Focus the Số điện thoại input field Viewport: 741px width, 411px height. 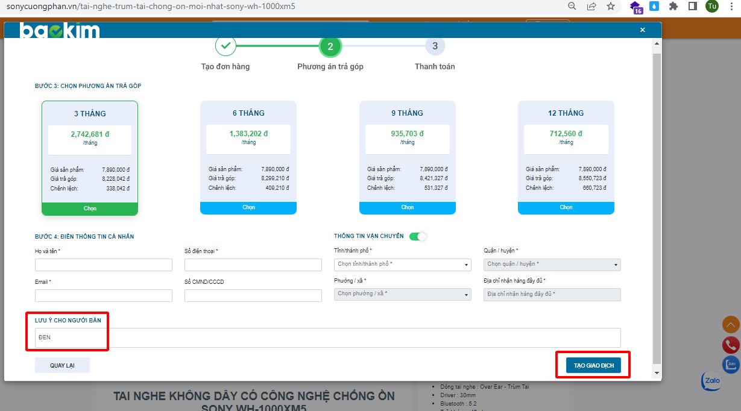(253, 265)
